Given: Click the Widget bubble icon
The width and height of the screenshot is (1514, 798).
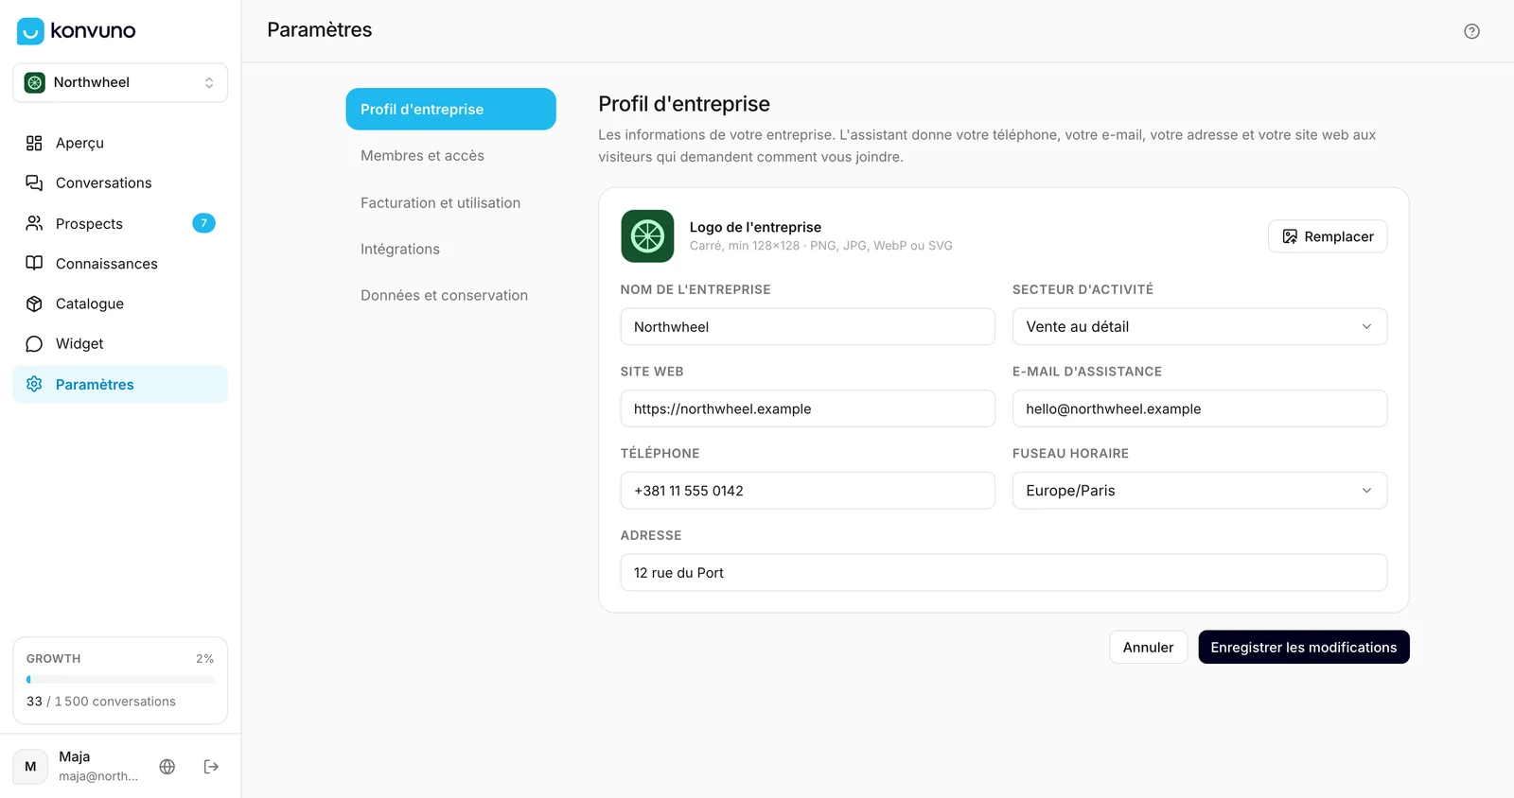Looking at the screenshot, I should pos(34,343).
